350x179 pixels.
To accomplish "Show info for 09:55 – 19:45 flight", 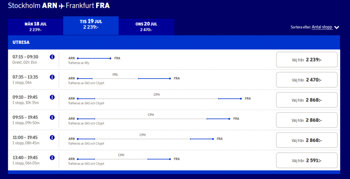I will [x=52, y=117].
